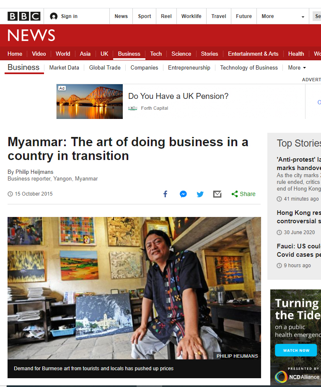
Task: Click the Watch Now button
Action: pyautogui.click(x=296, y=350)
